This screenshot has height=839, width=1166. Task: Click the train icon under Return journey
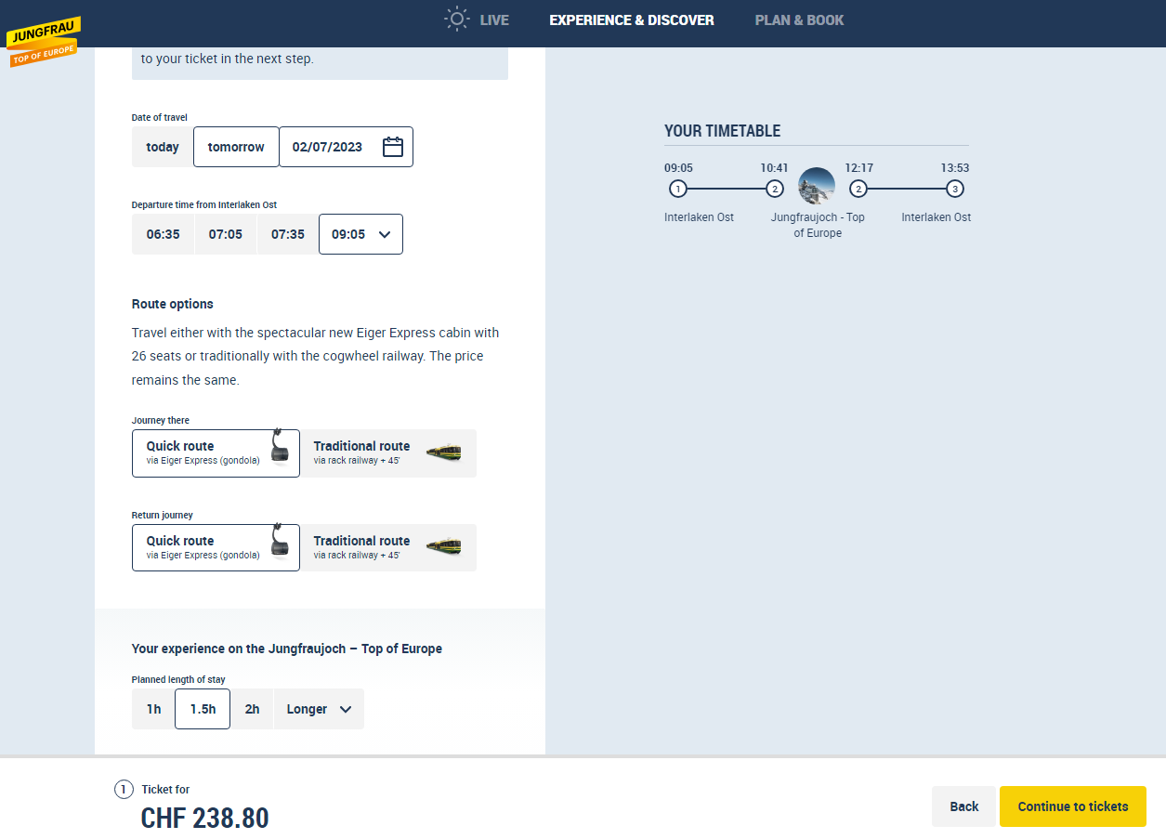(x=443, y=547)
